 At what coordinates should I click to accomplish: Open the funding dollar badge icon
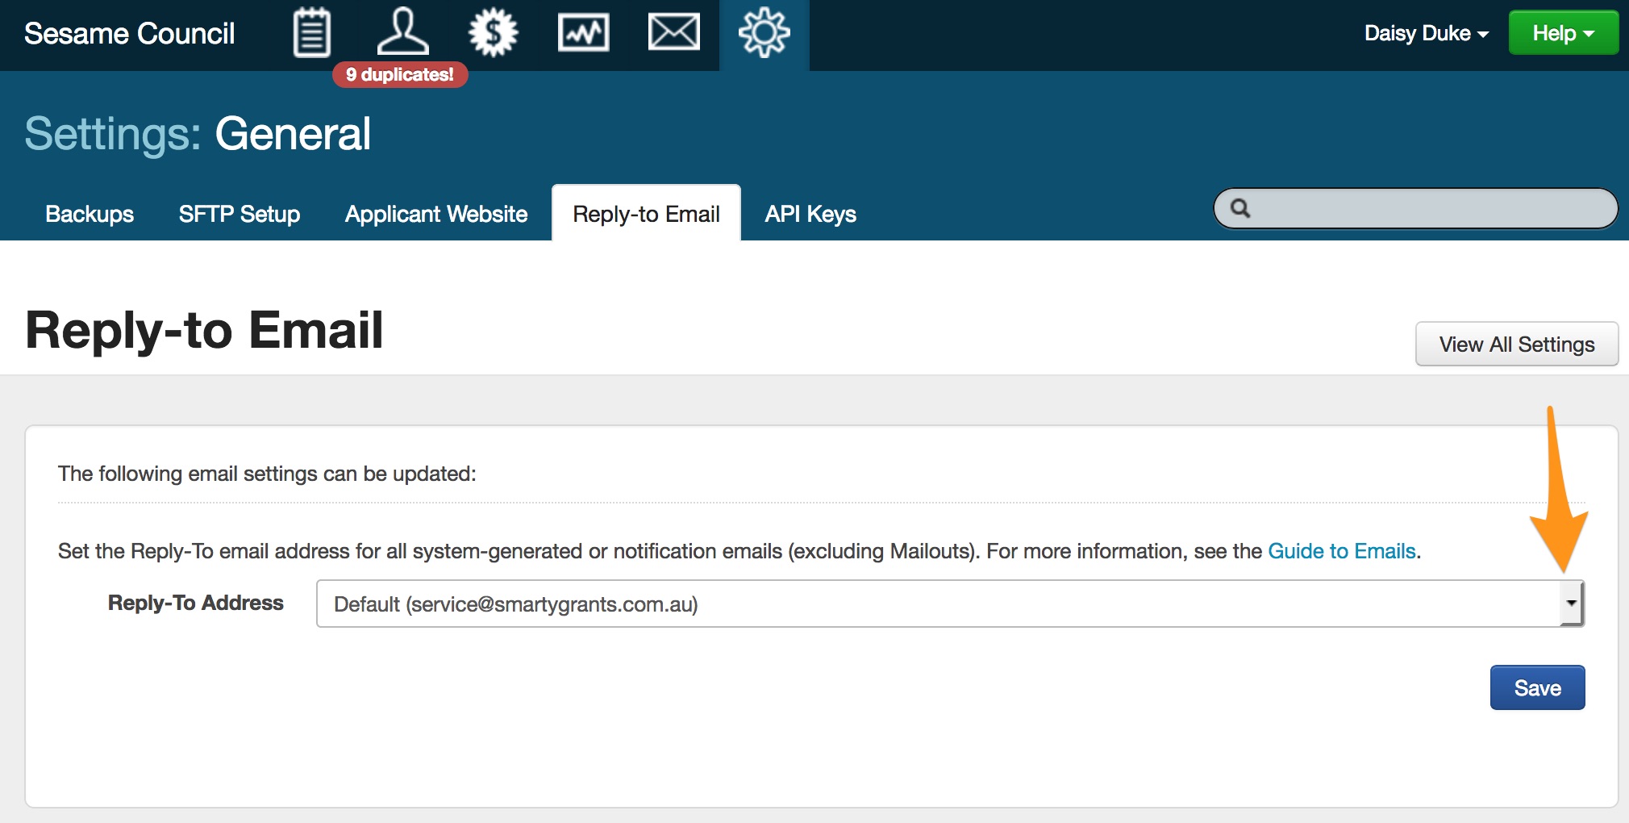[x=493, y=33]
